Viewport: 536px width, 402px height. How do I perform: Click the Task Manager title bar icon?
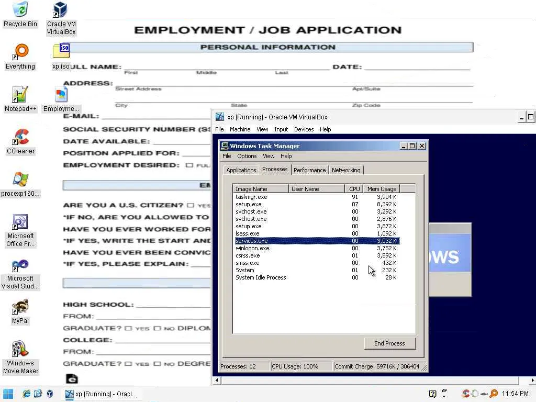[225, 146]
